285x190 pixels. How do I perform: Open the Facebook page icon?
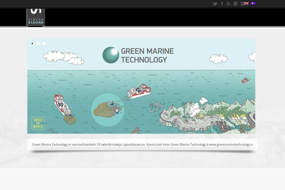coord(222,4)
